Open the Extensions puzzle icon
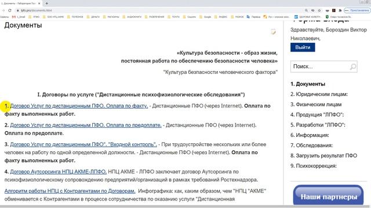371x208 pixels. [340, 10]
